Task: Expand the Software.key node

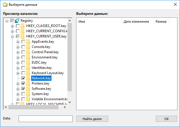Action: (x=18, y=89)
